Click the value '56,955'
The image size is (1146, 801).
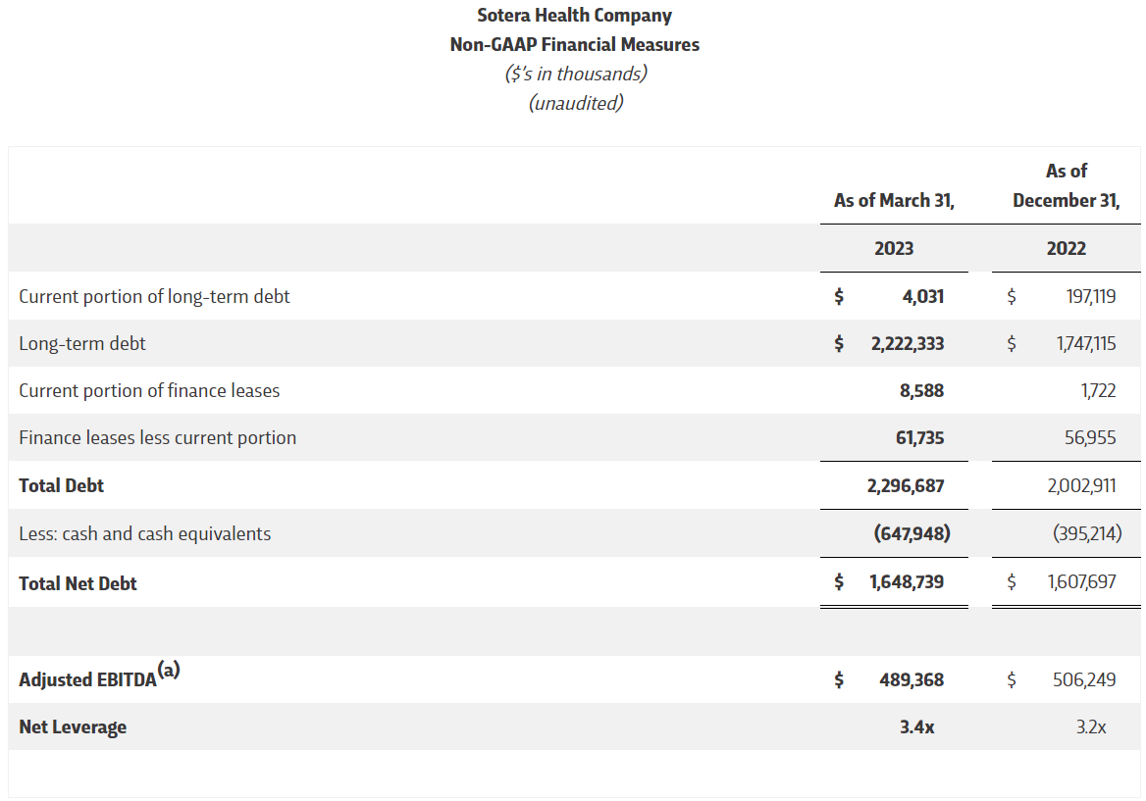pyautogui.click(x=1090, y=437)
